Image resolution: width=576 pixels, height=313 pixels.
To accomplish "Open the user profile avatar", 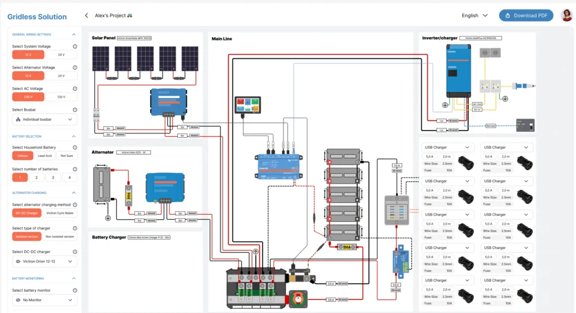I will (x=566, y=15).
